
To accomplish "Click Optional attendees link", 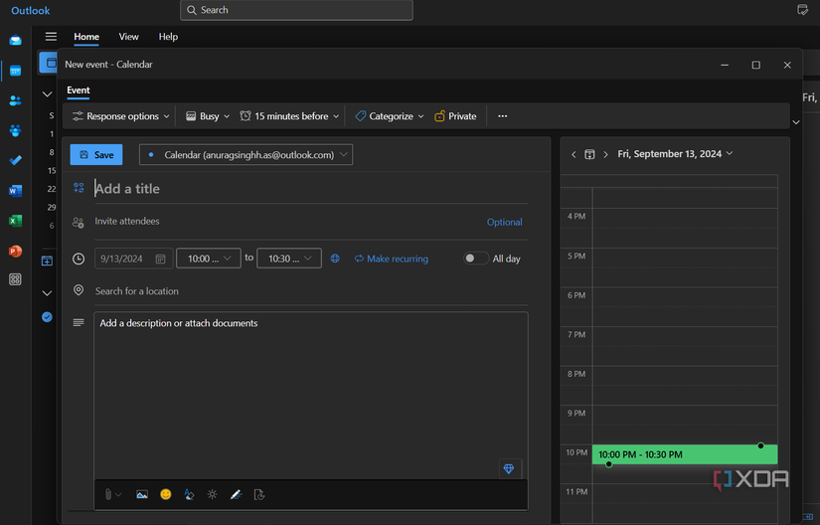I will (505, 222).
